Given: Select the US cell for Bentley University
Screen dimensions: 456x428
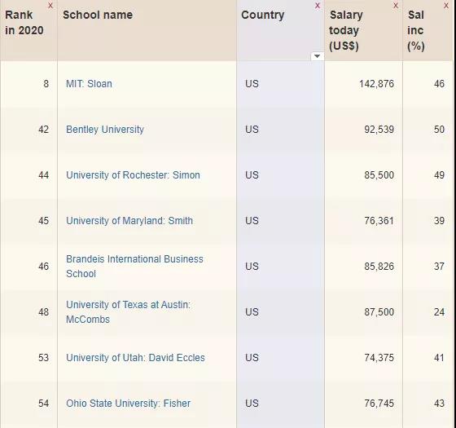Looking at the screenshot, I should click(252, 130).
